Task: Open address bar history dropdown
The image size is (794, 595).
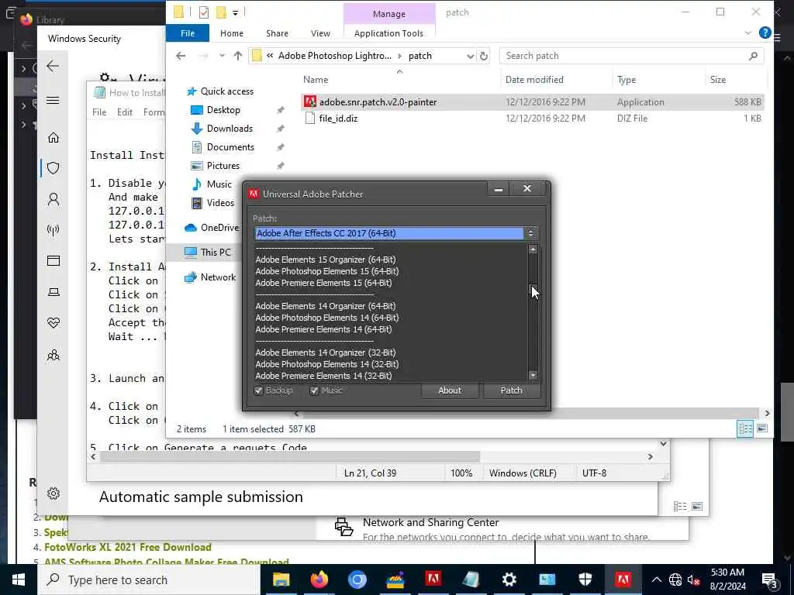Action: [x=470, y=56]
